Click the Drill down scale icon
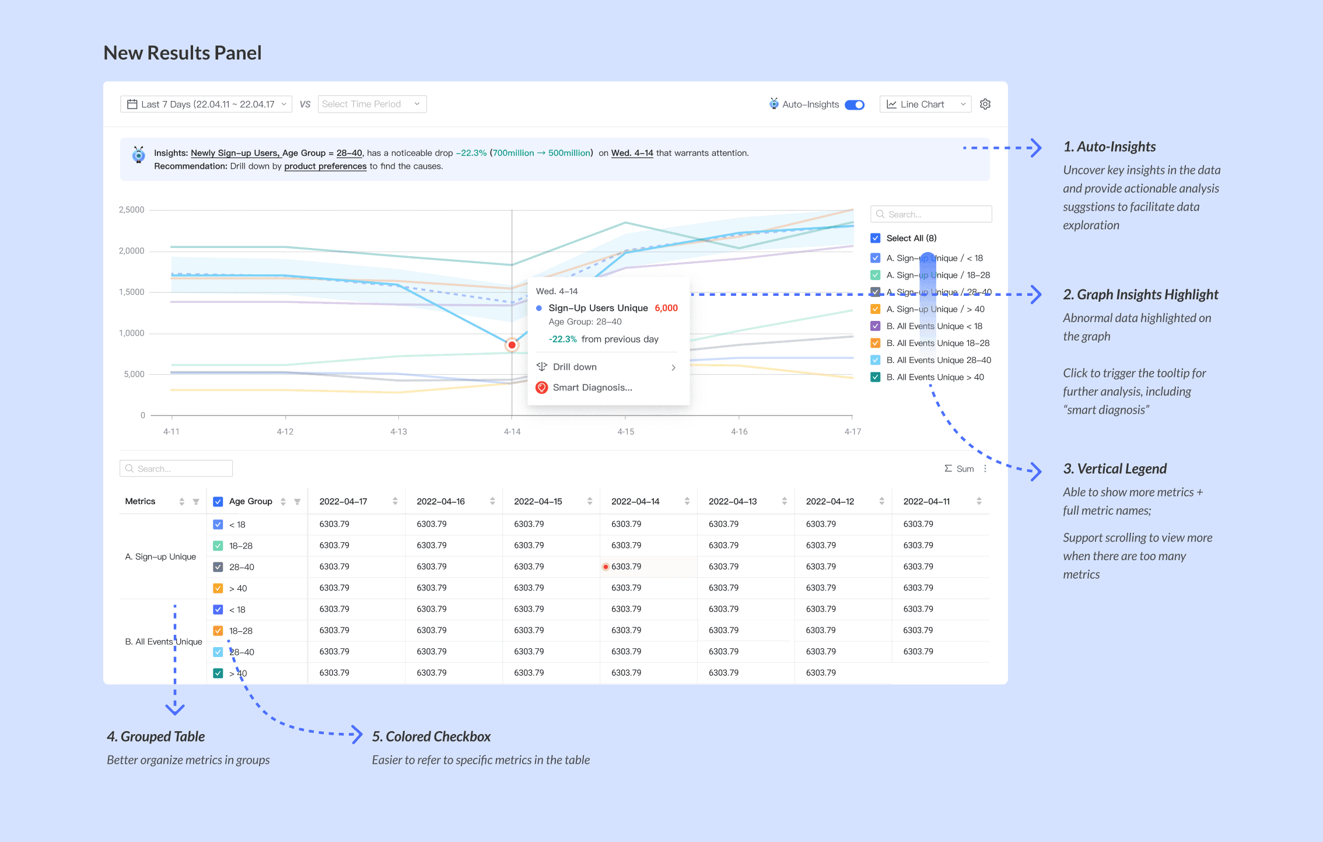Screen dimensions: 1323x842 (x=541, y=366)
